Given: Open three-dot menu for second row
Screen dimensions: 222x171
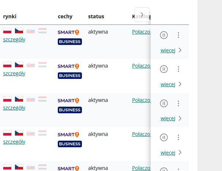Looking at the screenshot, I should tap(178, 69).
